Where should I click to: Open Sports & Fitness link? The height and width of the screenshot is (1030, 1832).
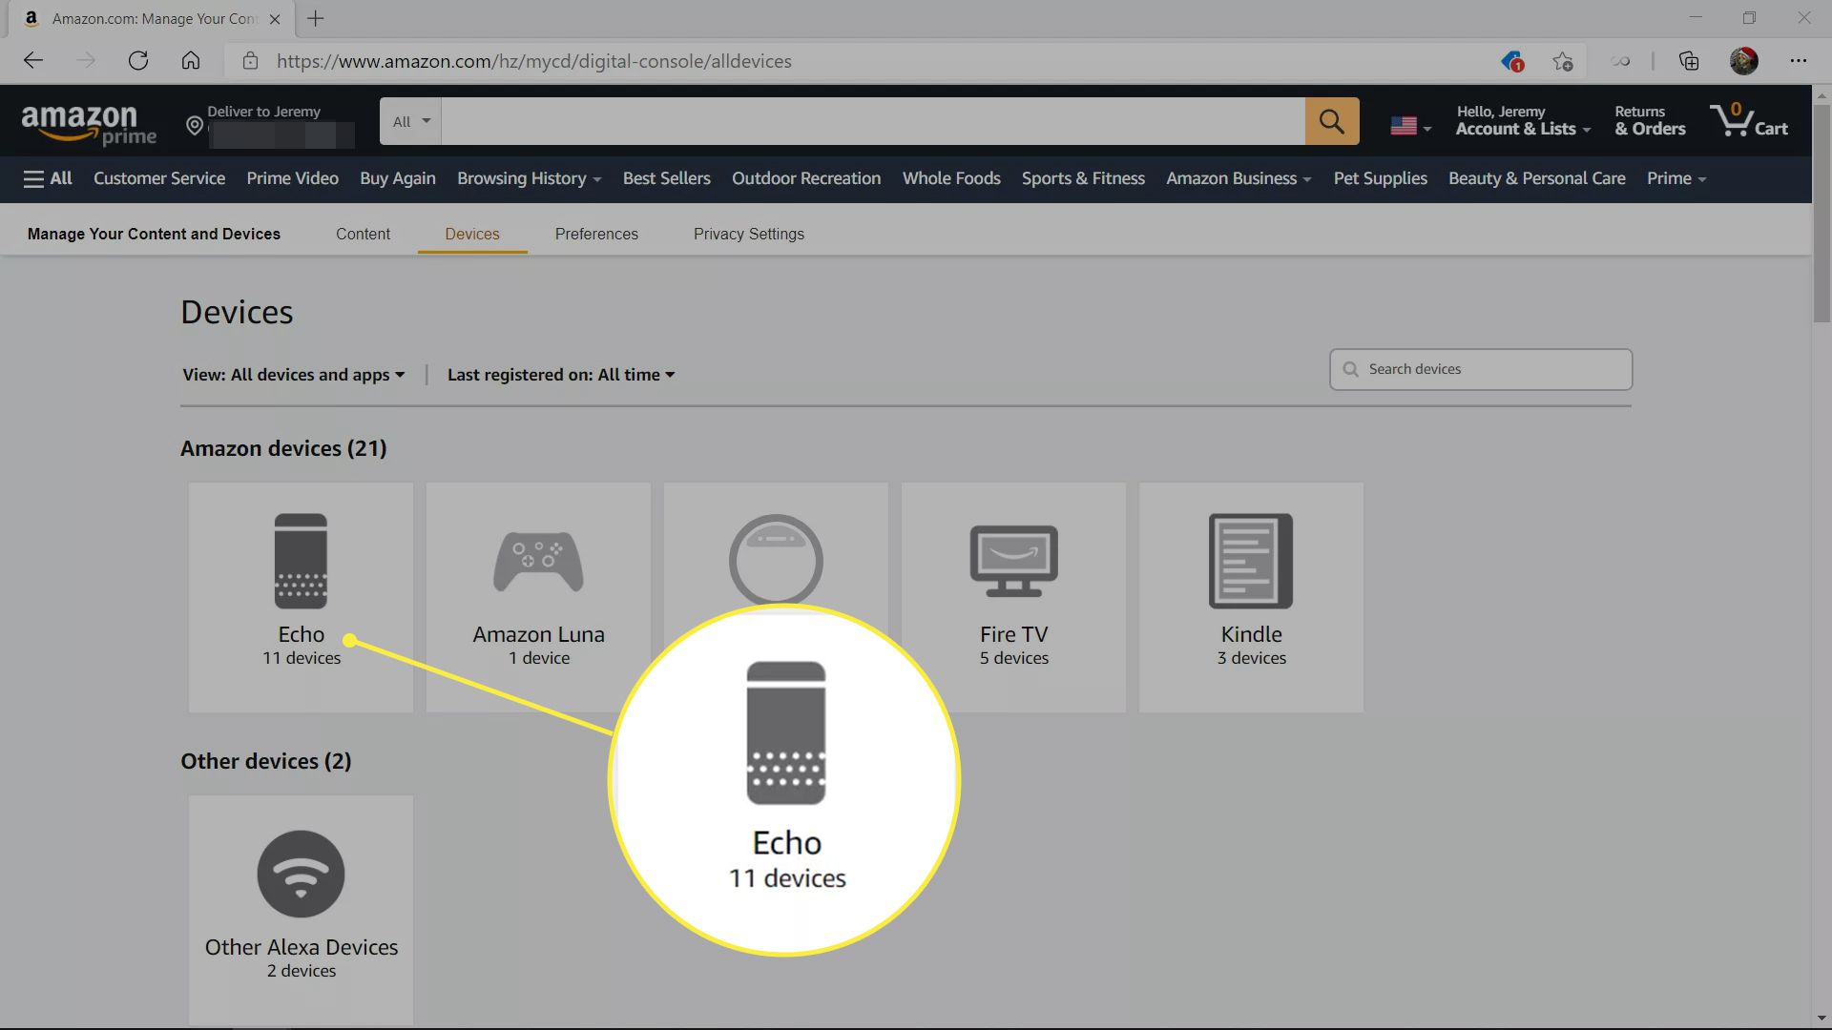click(1083, 178)
